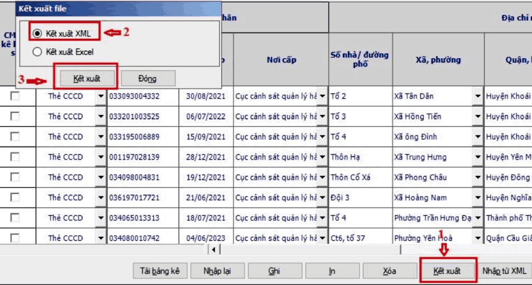Click Kết xuất button in export dialog
The width and height of the screenshot is (532, 285).
tap(87, 79)
